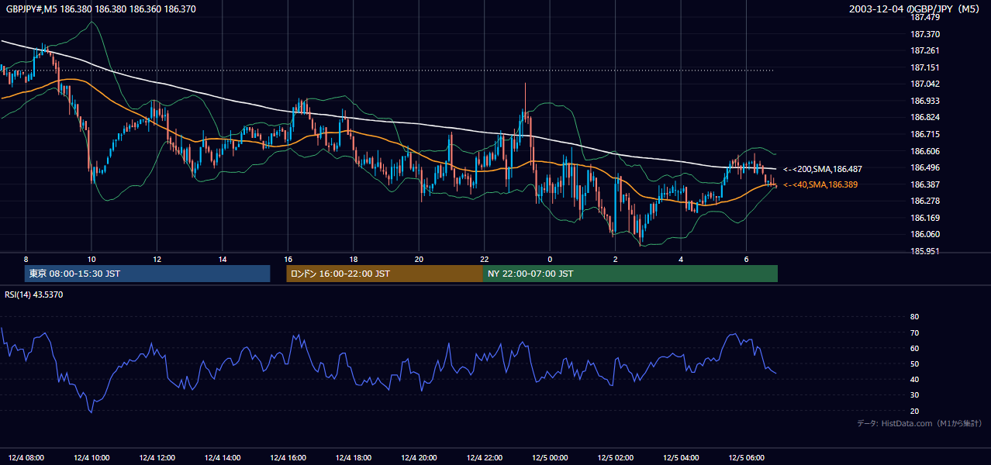Click hour tick 22 under price chart
Screen dimensions: 991x465
485,259
